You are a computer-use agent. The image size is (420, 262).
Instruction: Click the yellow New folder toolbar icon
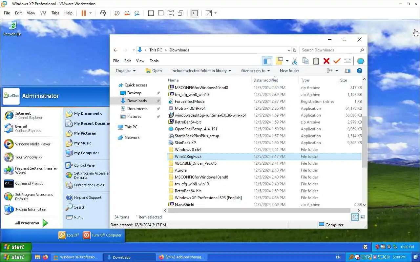[279, 61]
